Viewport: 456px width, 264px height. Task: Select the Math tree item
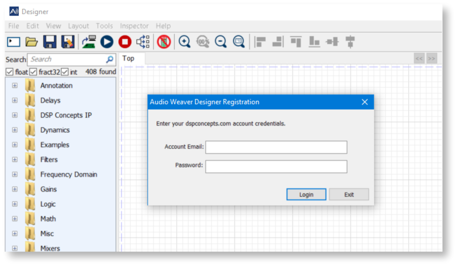pyautogui.click(x=48, y=219)
